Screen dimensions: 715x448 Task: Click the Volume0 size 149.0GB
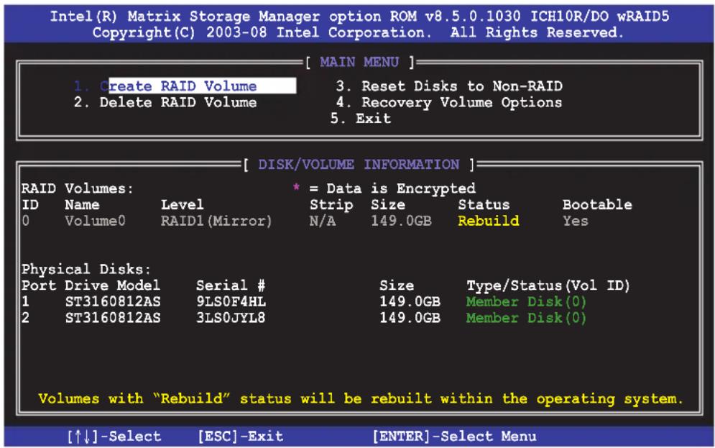pyautogui.click(x=401, y=221)
